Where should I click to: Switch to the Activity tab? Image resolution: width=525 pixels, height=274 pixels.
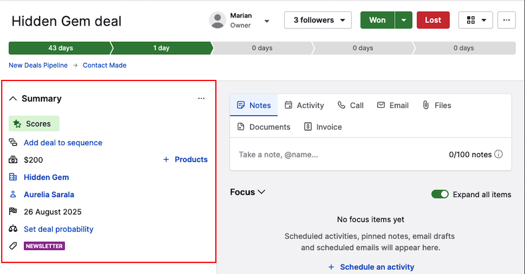(x=304, y=106)
